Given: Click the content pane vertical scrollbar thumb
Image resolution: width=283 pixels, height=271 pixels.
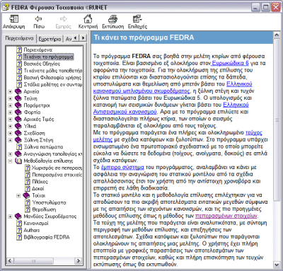Looking at the screenshot, I should click(x=277, y=120).
